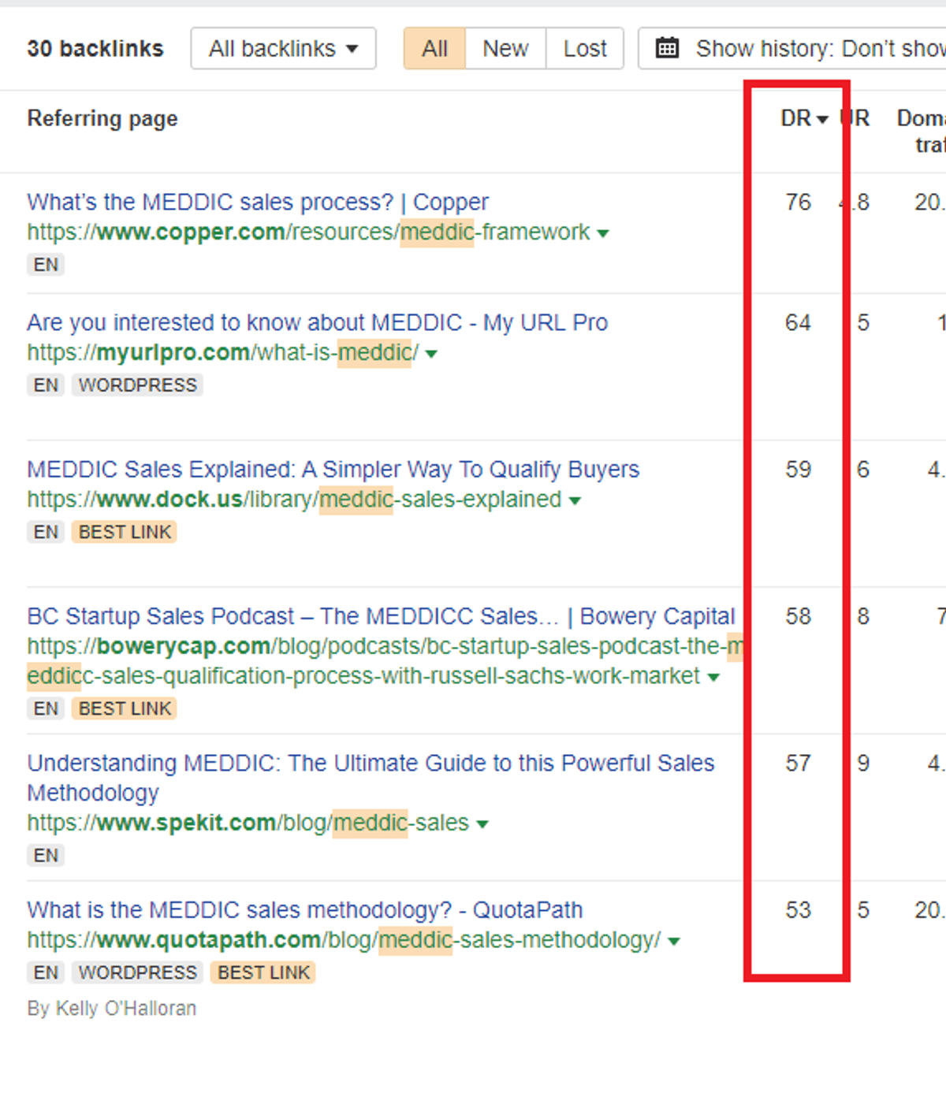946x1104 pixels.
Task: Click the Referring page column header
Action: click(x=102, y=119)
